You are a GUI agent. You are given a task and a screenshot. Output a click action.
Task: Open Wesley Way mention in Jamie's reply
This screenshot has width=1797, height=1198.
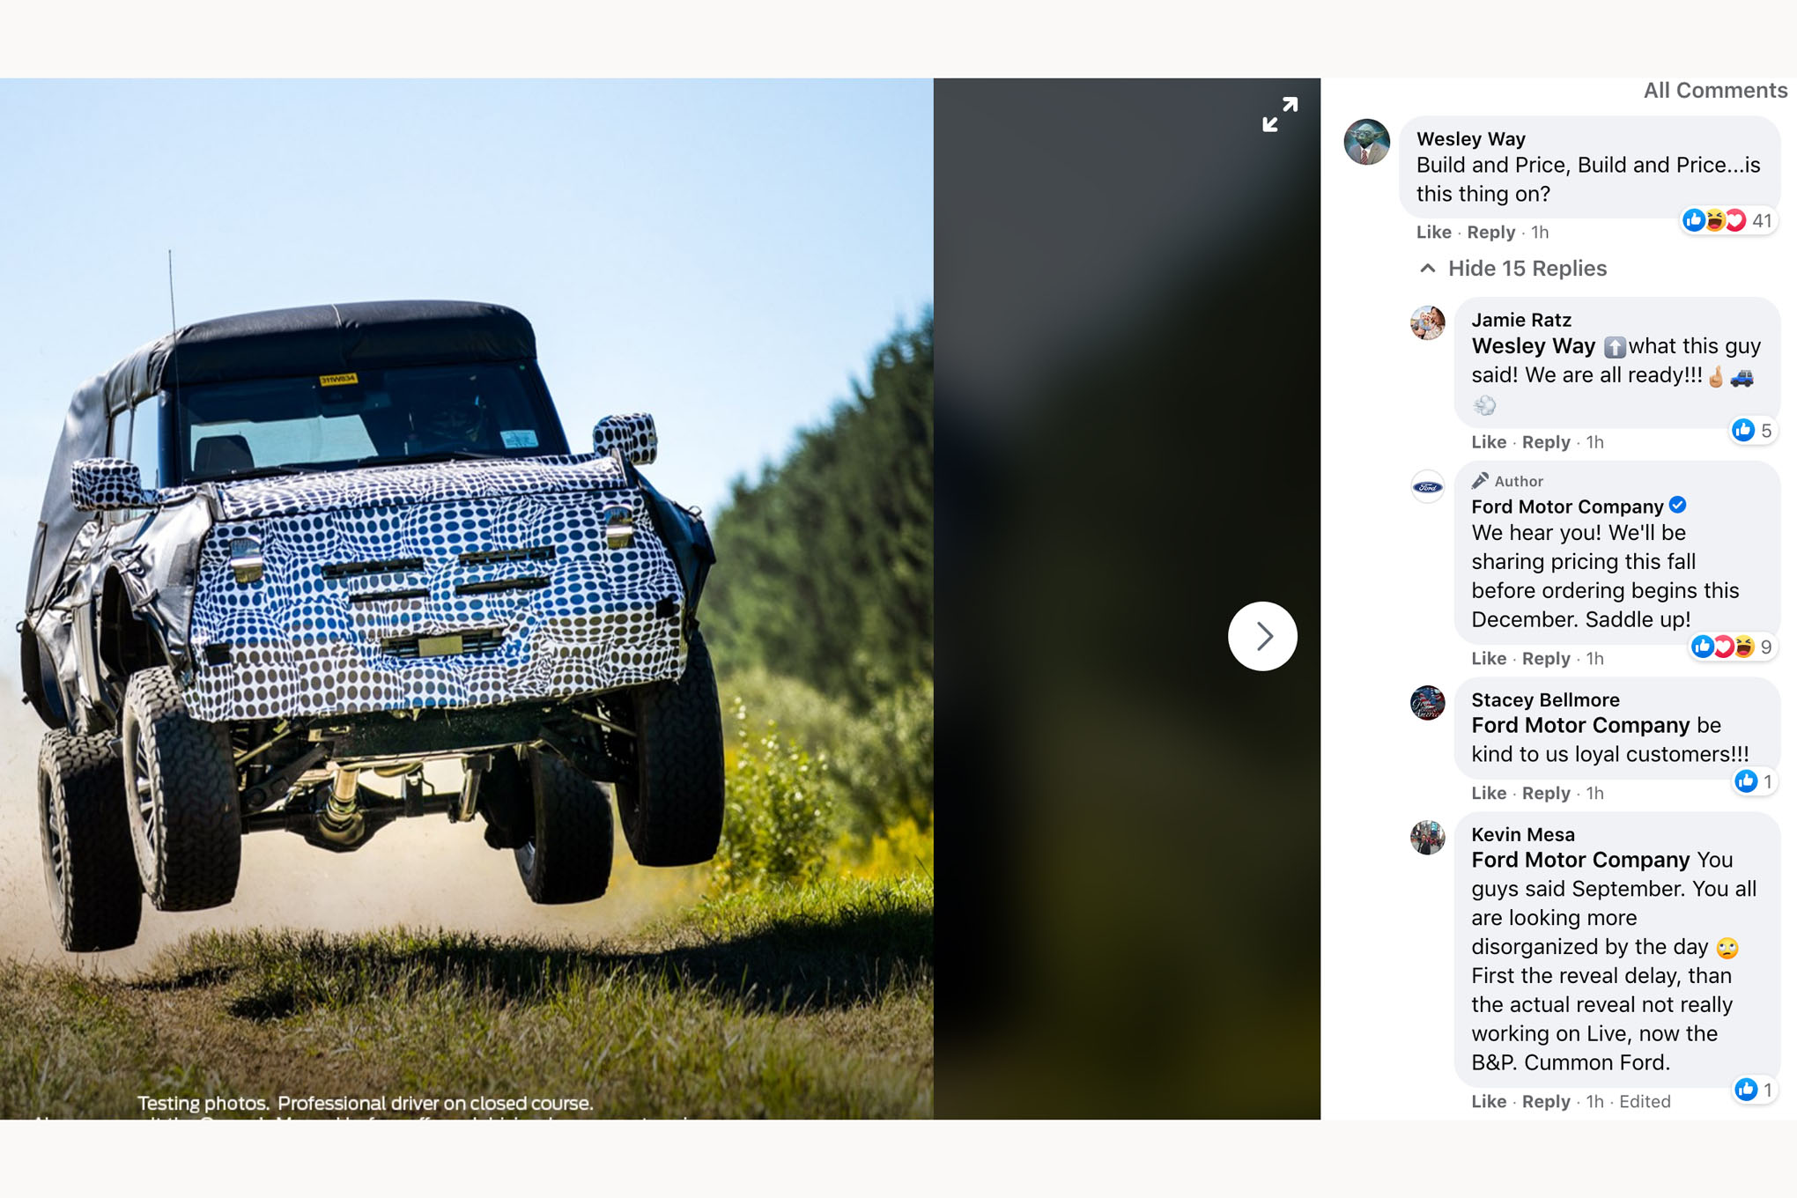pyautogui.click(x=1533, y=346)
